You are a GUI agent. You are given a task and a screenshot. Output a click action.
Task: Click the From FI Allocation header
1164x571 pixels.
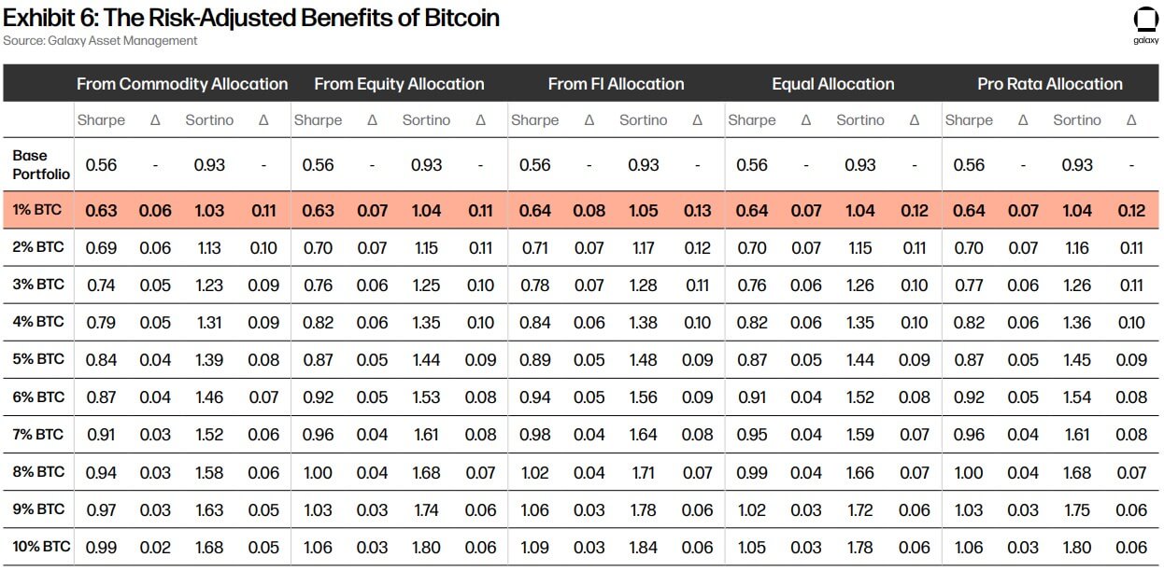click(x=616, y=84)
